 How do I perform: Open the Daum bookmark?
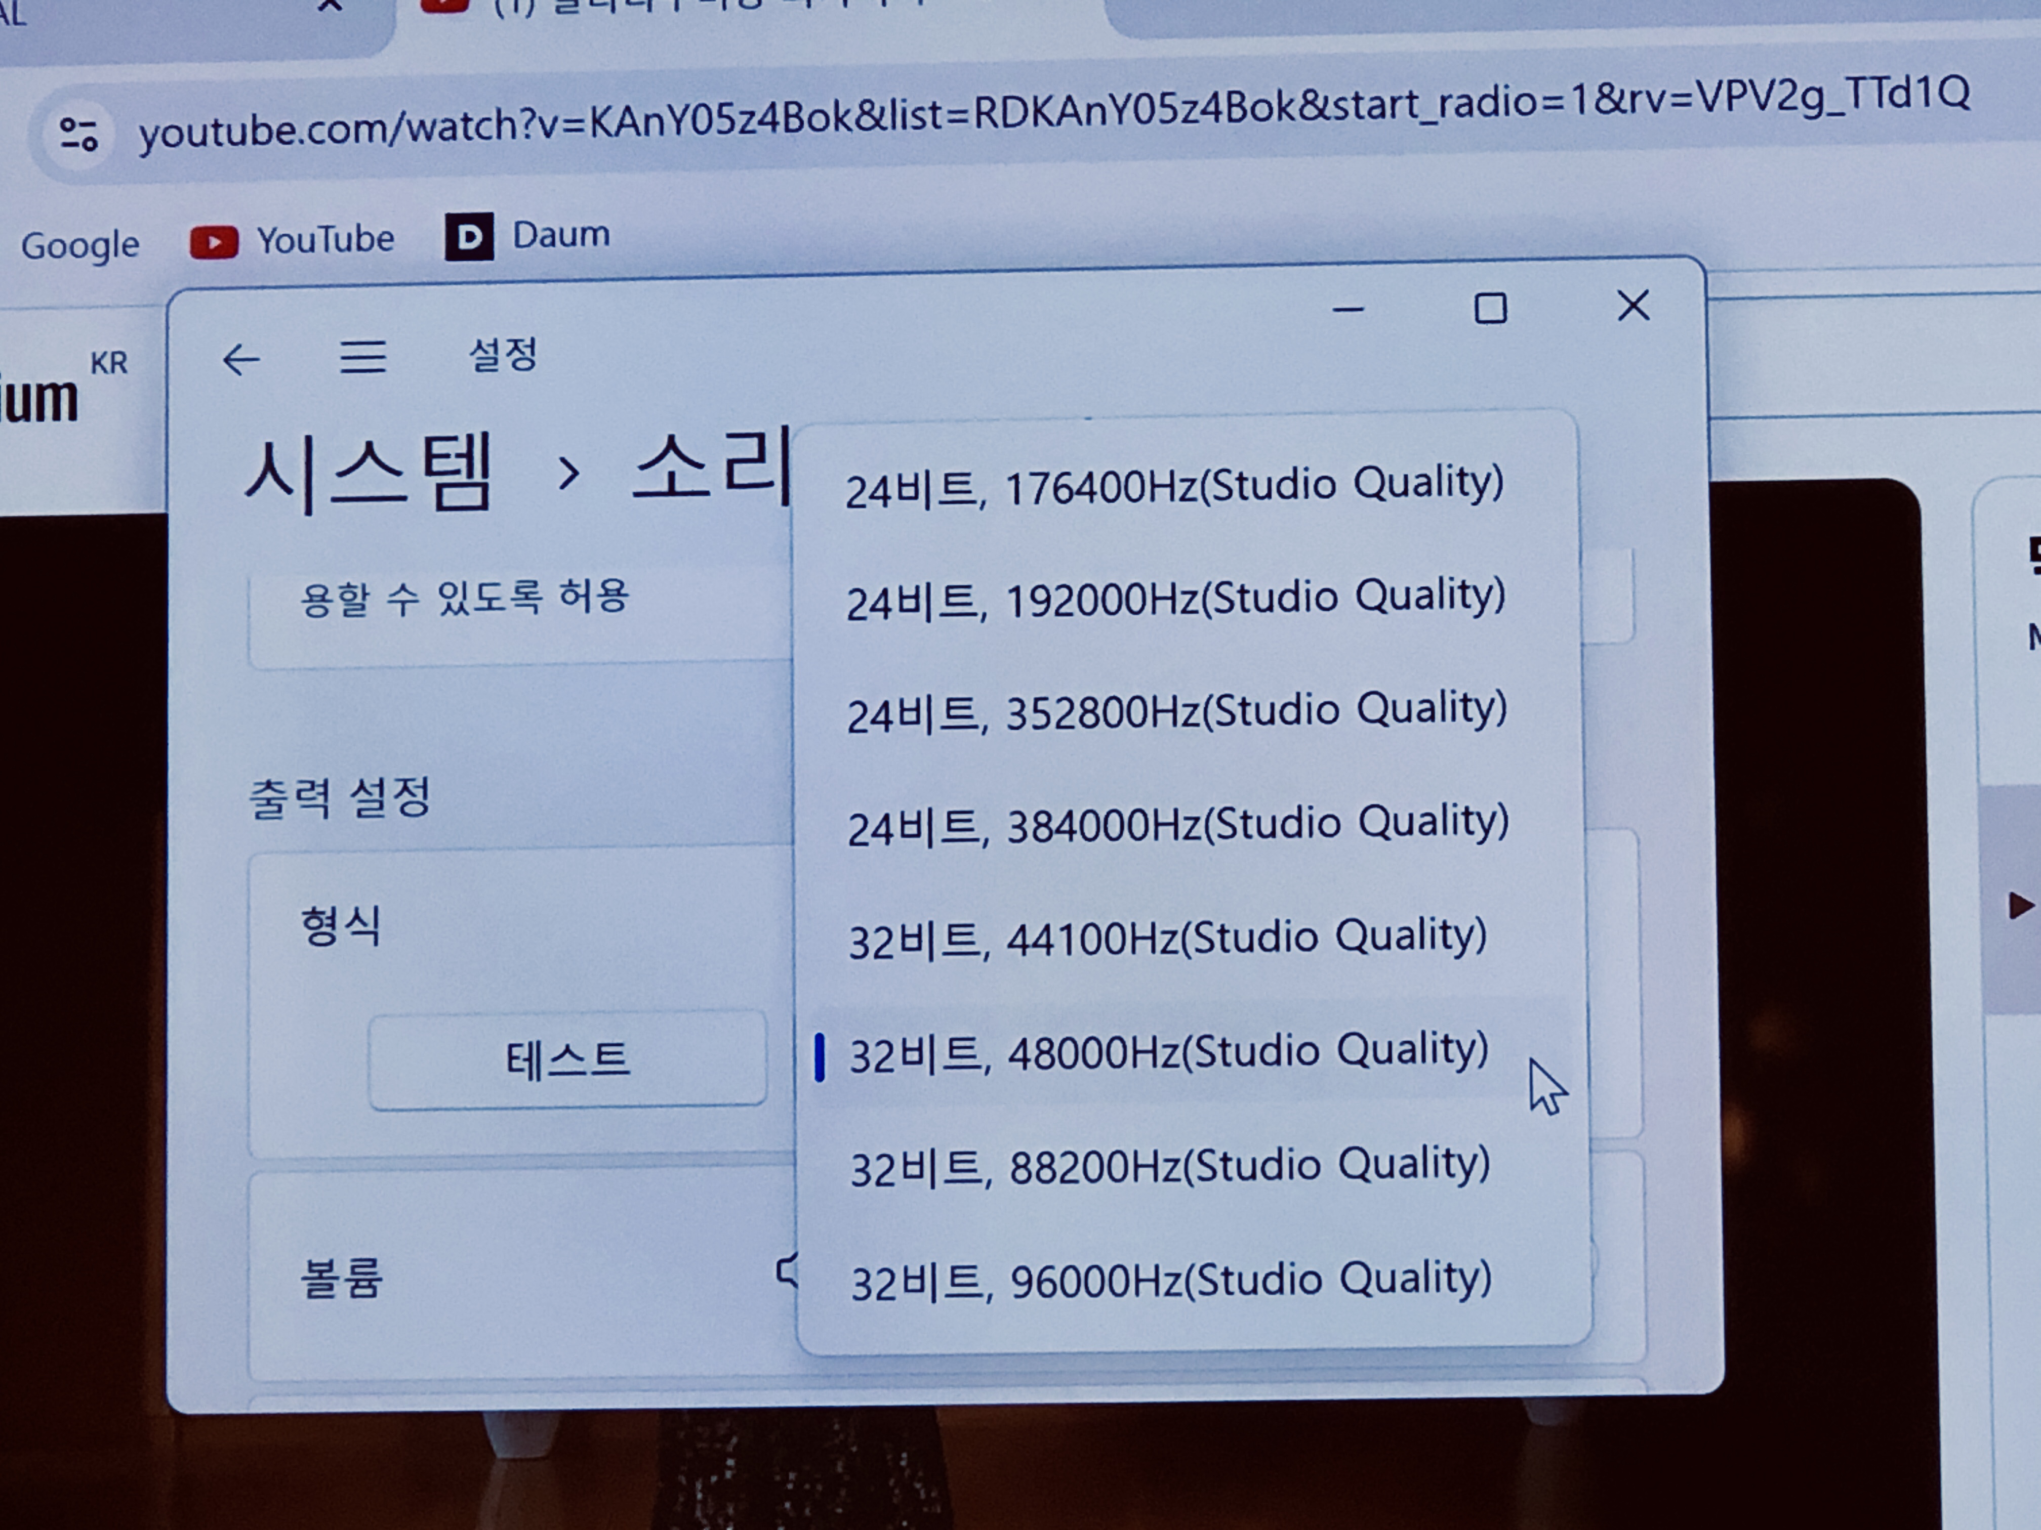(528, 236)
